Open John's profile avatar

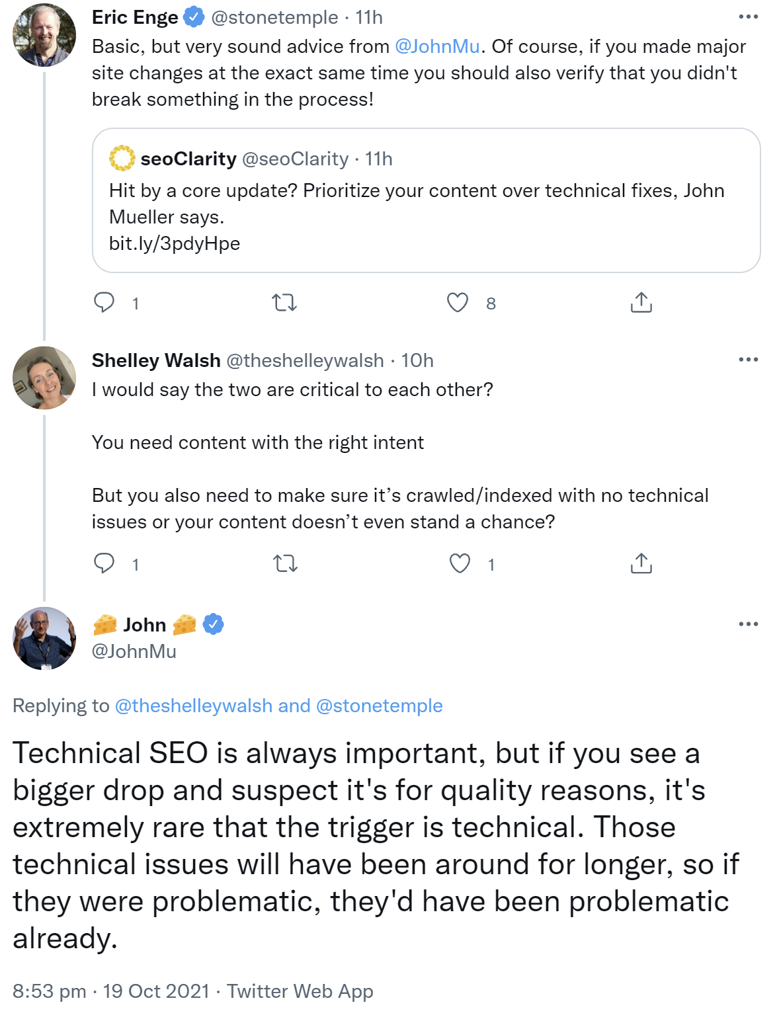(44, 638)
